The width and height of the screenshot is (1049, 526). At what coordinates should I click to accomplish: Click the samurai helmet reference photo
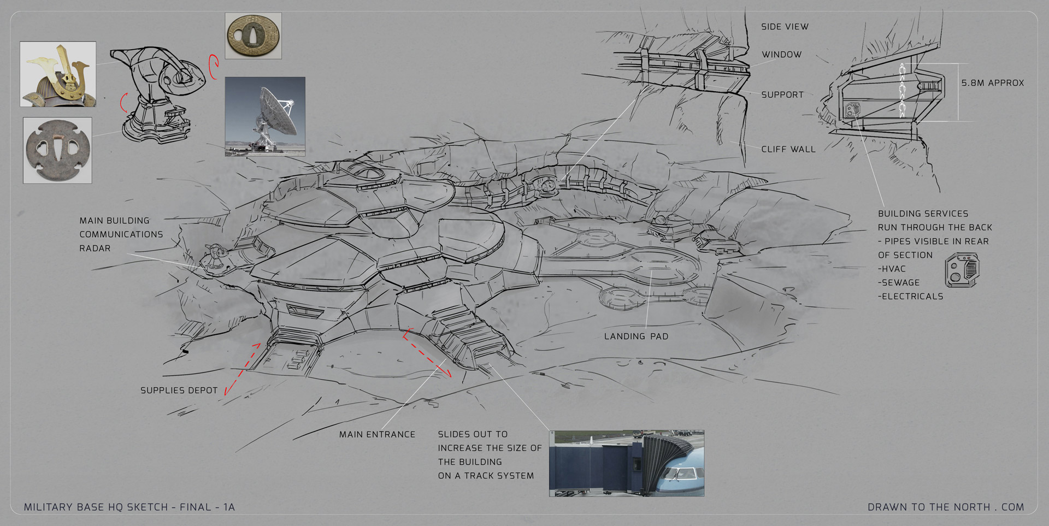(58, 74)
